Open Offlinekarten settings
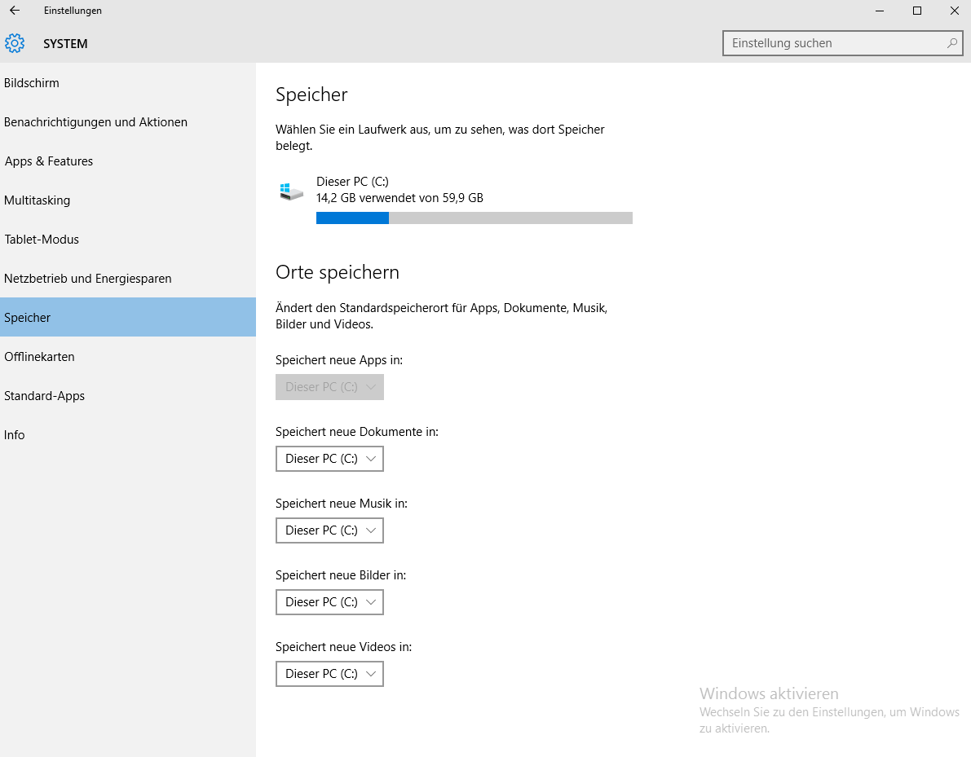Viewport: 971px width, 757px height. click(x=39, y=356)
